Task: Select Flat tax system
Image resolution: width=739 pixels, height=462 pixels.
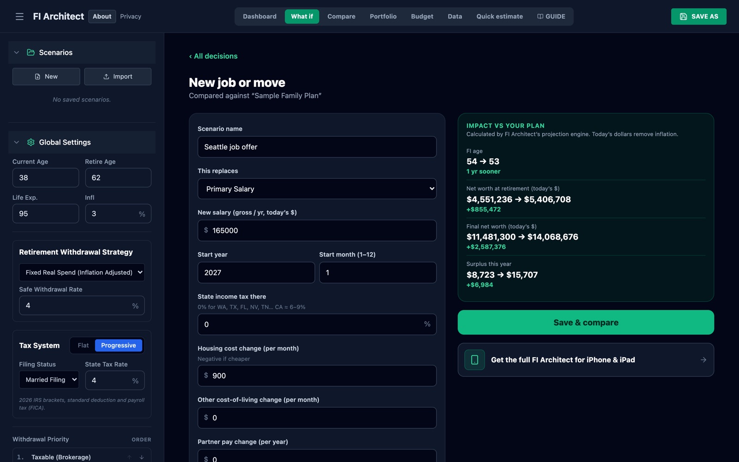Action: tap(83, 346)
